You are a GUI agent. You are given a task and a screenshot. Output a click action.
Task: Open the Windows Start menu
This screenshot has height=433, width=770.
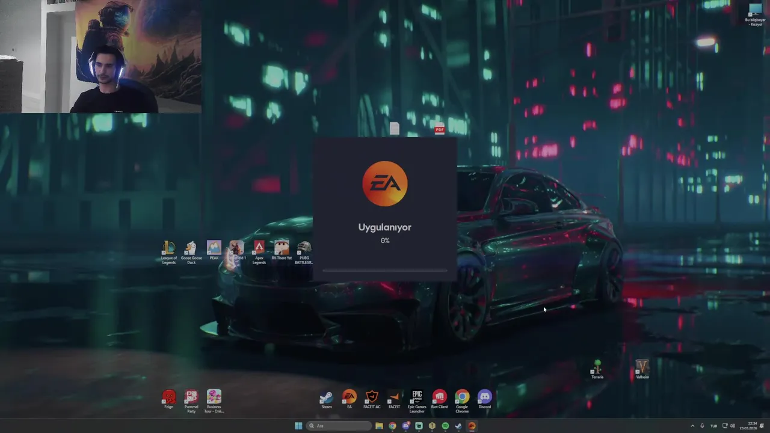(x=298, y=426)
